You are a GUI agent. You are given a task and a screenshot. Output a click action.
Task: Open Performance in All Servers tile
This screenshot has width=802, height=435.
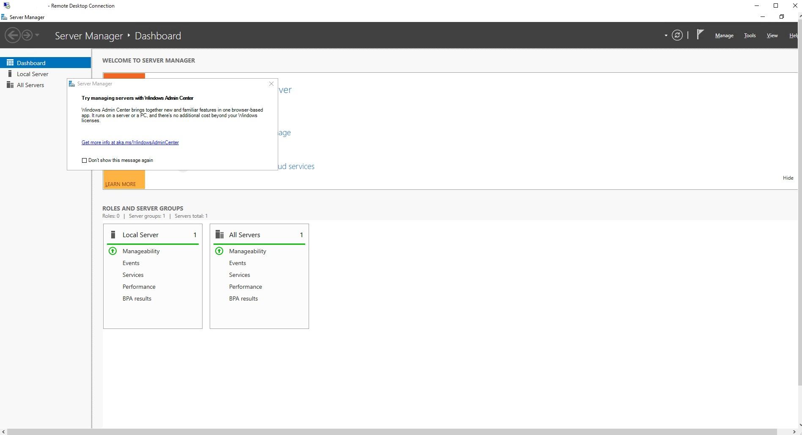pos(246,287)
